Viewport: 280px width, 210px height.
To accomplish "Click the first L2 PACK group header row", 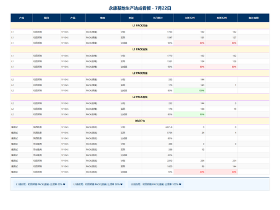I will pyautogui.click(x=140, y=73).
